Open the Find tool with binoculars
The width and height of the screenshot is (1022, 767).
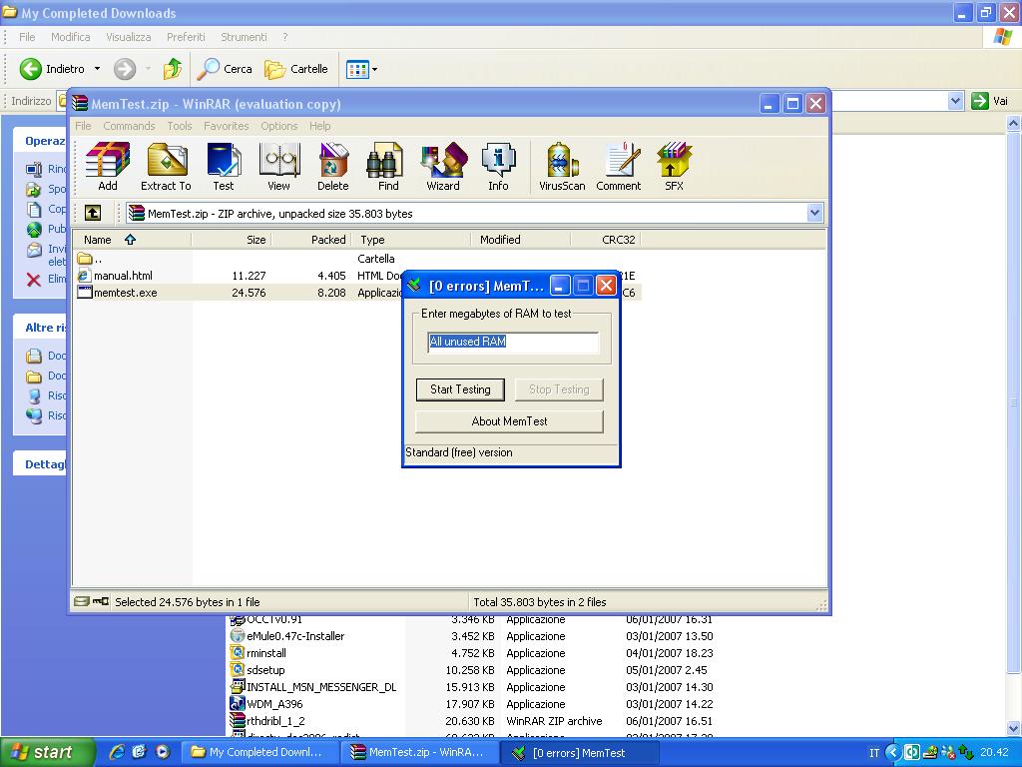(388, 166)
